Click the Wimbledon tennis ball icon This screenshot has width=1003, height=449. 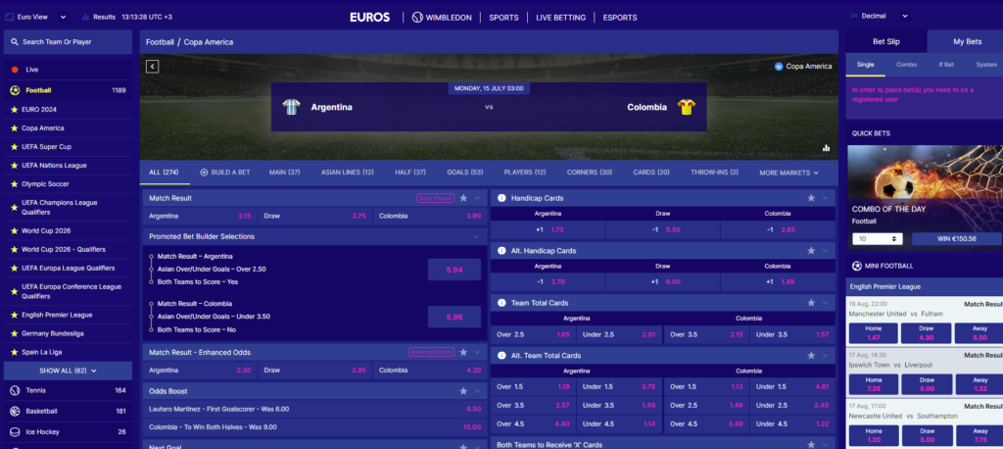(417, 18)
